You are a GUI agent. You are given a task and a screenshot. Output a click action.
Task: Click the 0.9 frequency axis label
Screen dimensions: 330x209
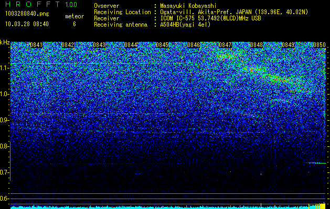[5, 120]
